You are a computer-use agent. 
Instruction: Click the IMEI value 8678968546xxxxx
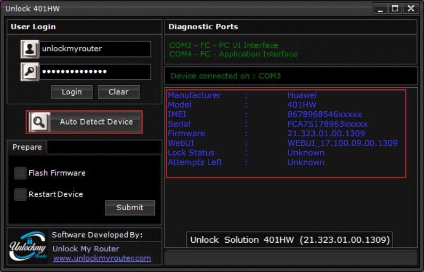coord(324,114)
